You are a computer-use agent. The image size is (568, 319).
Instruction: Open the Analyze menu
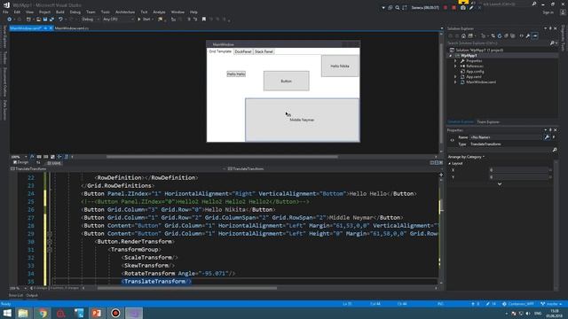point(159,12)
